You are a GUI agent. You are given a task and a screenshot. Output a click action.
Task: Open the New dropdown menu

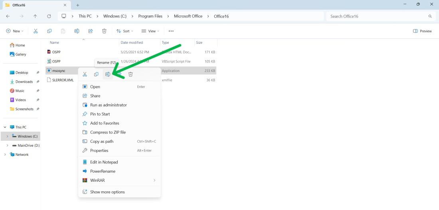point(15,31)
